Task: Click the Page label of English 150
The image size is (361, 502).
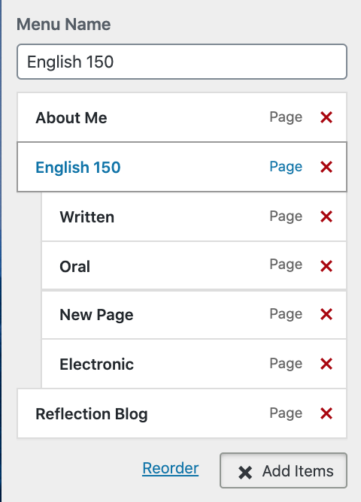Action: coord(286,167)
